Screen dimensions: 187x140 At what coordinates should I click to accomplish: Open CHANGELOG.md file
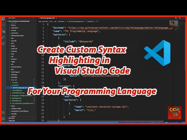point(18,93)
